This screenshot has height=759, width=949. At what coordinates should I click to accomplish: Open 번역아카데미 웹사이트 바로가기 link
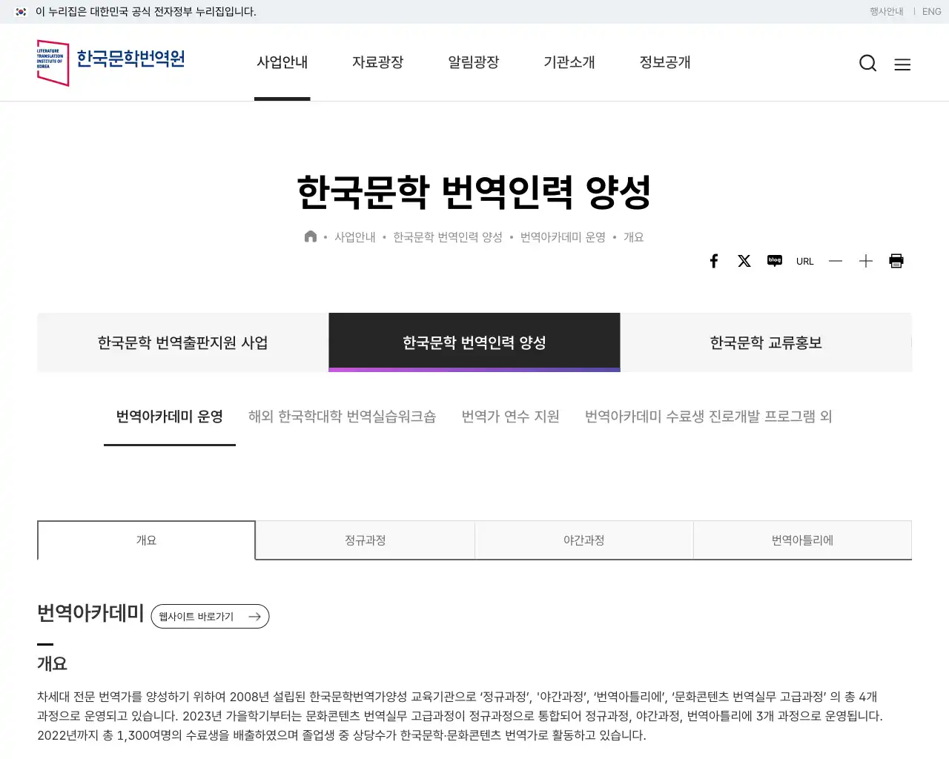(210, 616)
